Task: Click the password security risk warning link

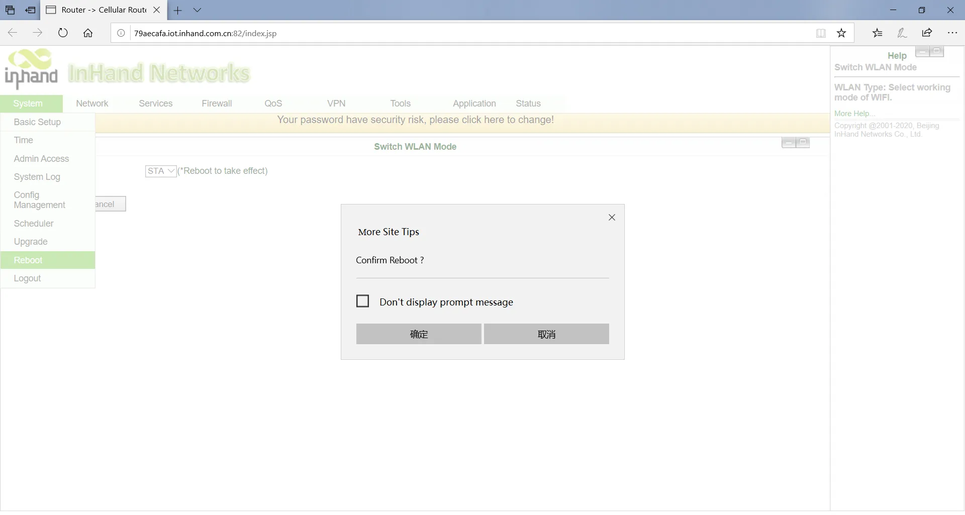Action: tap(415, 120)
